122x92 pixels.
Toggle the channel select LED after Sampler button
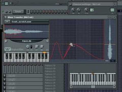28,12
